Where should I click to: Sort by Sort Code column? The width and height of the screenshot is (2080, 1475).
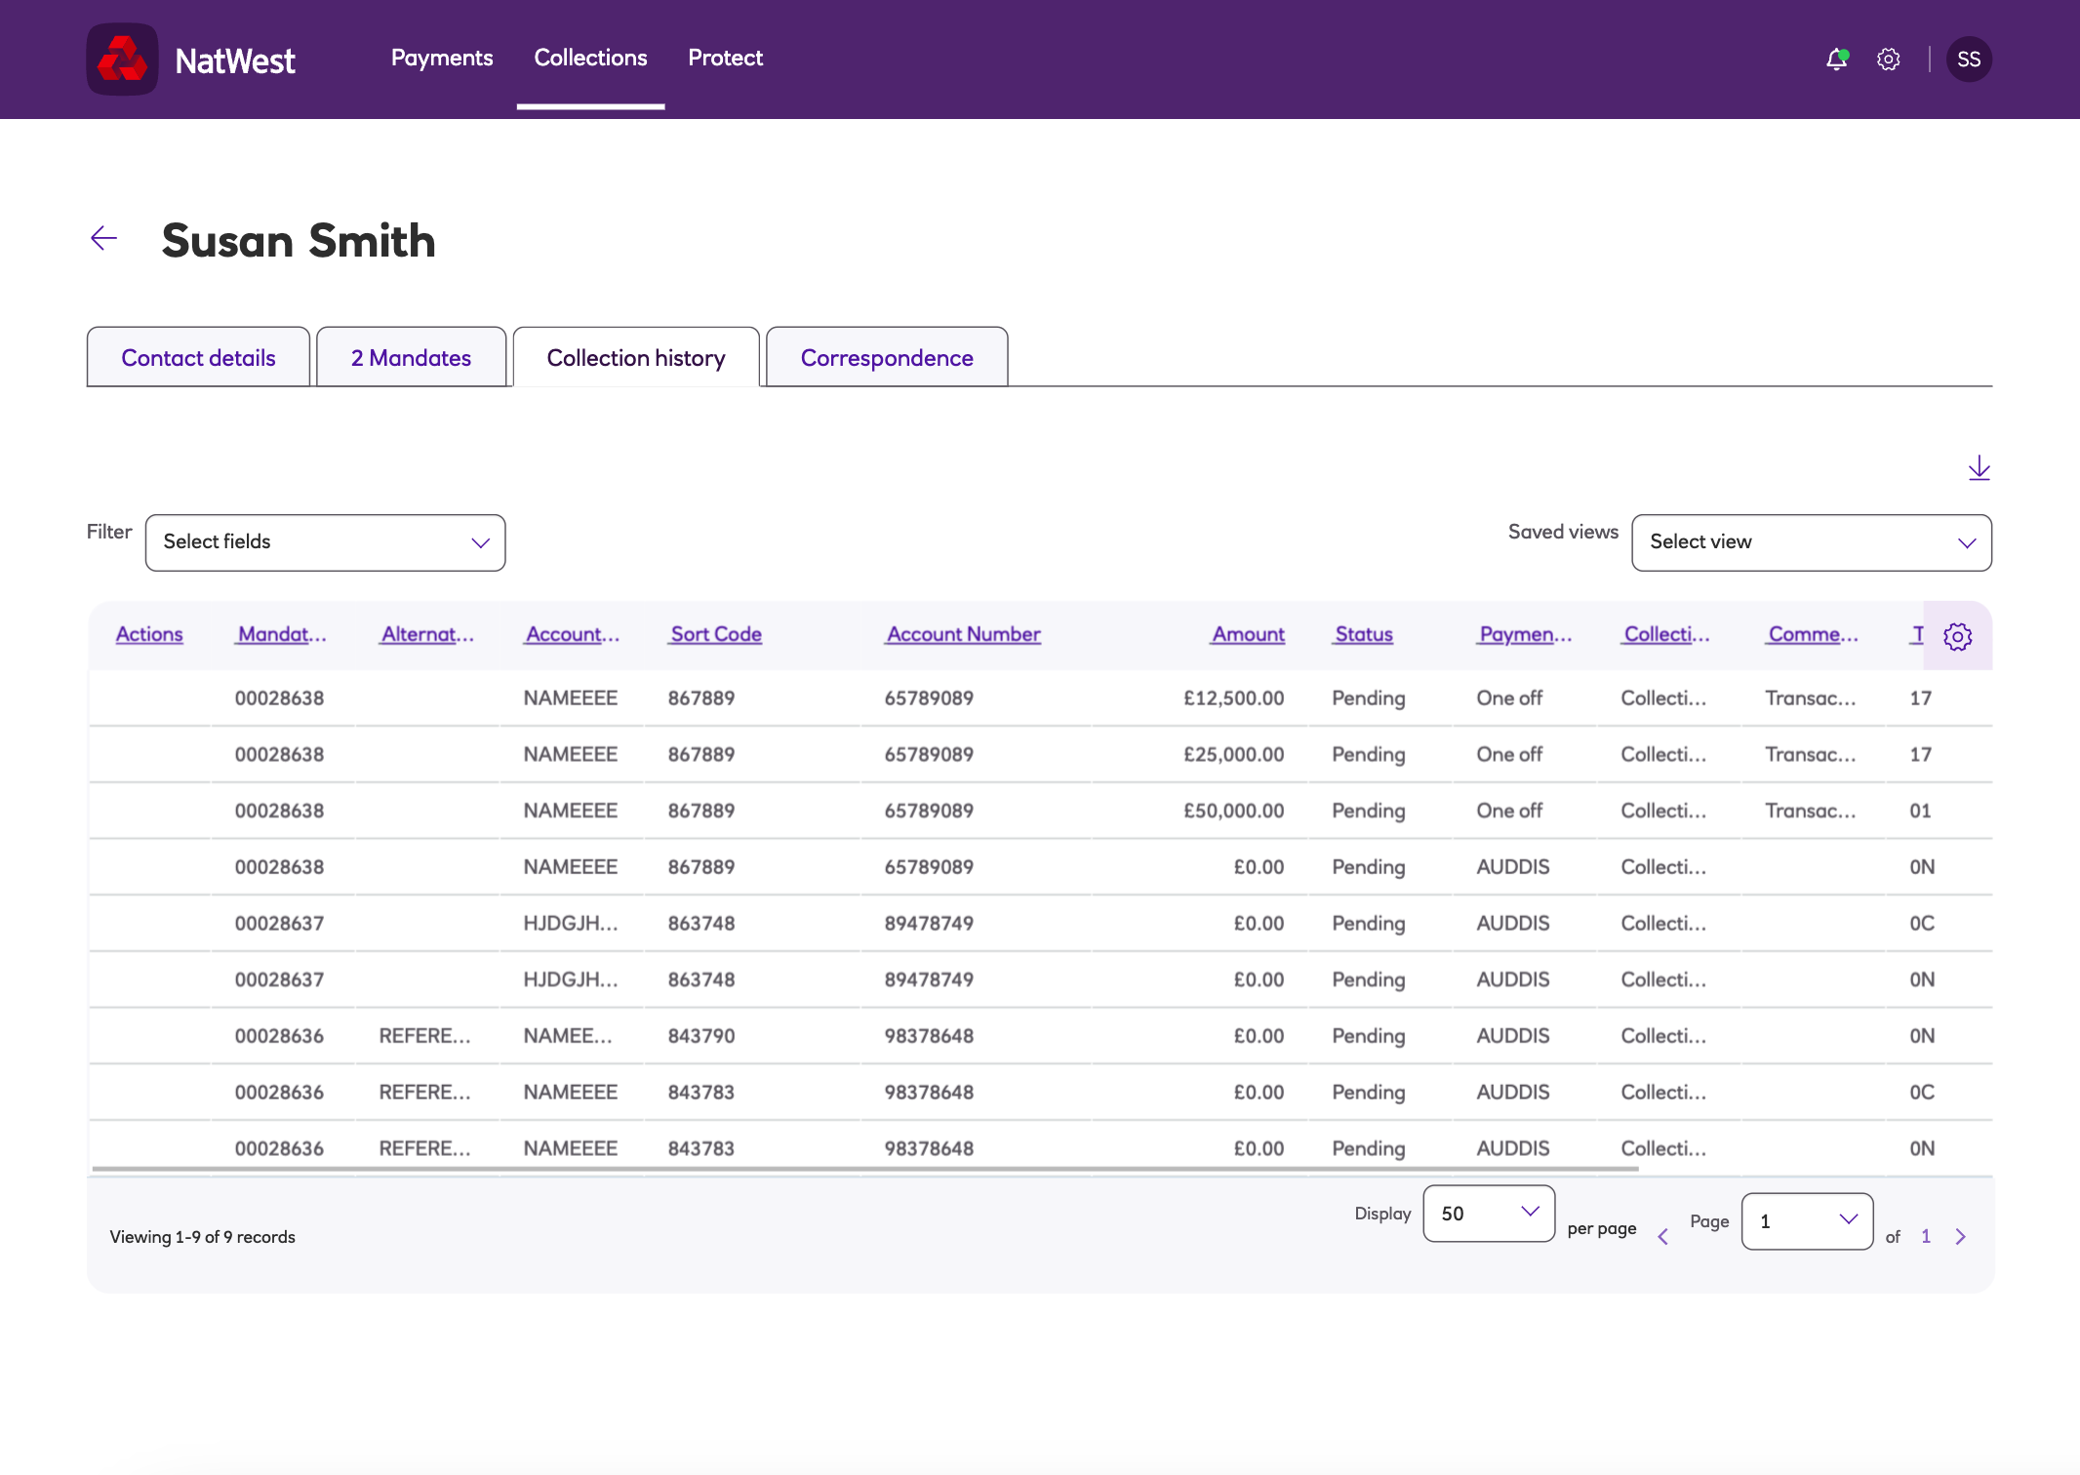[x=716, y=634]
